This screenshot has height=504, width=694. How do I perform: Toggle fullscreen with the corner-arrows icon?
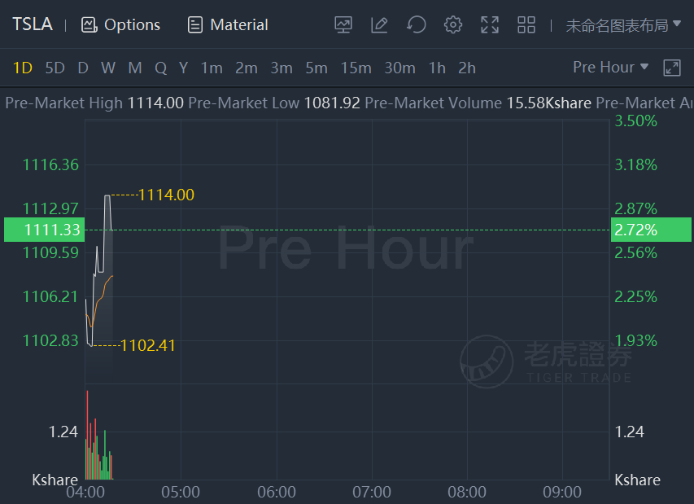[x=490, y=24]
